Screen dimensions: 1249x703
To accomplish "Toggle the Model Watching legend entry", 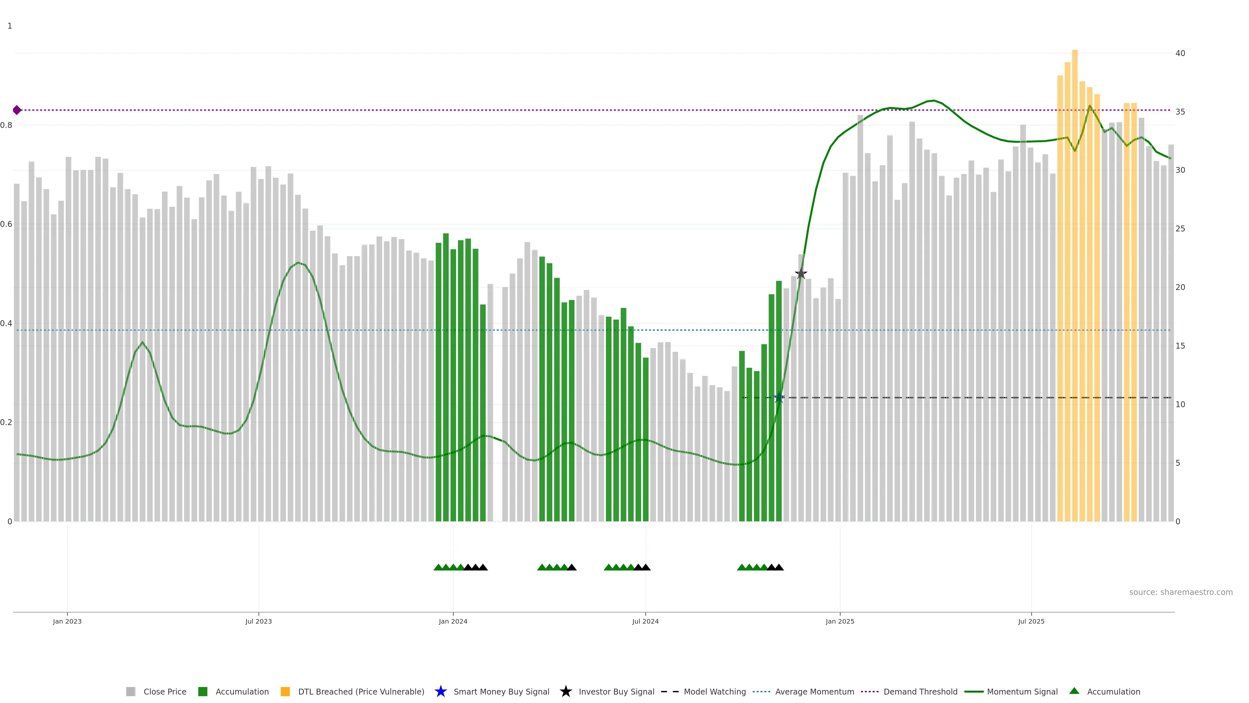I will click(714, 691).
